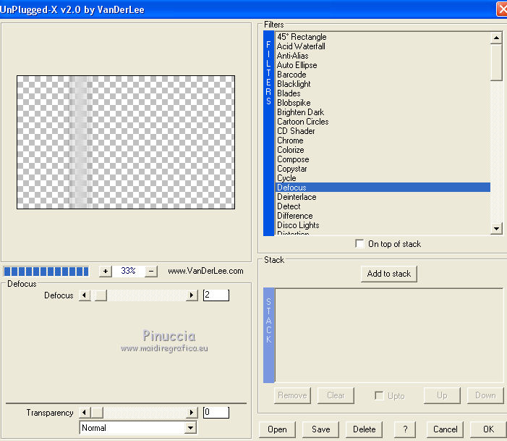Select Deinterlace filter

point(383,197)
